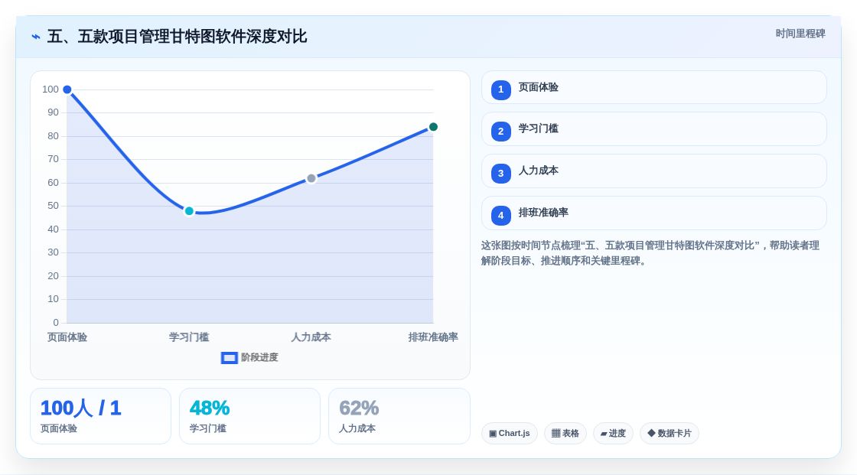Select the gray 人力成本 data point

tap(311, 178)
